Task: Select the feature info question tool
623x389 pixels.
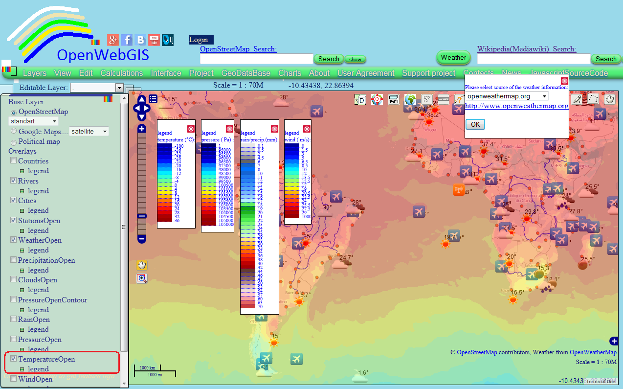Action: tap(459, 99)
